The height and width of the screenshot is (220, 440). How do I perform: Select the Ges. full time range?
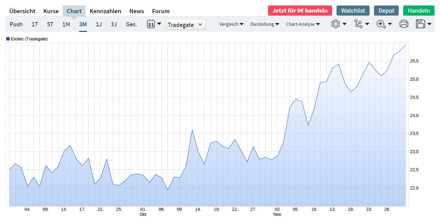coord(132,24)
